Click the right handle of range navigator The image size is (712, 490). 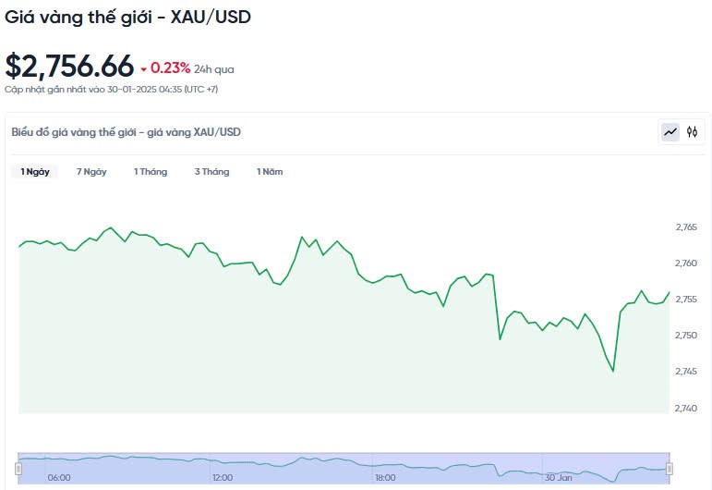[x=670, y=469]
